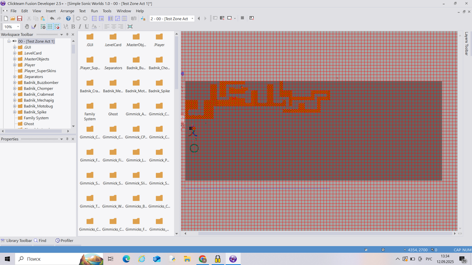Screen dimensions: 472x265
Task: Expand the .GUI folder in the tree
Action: tap(15, 47)
